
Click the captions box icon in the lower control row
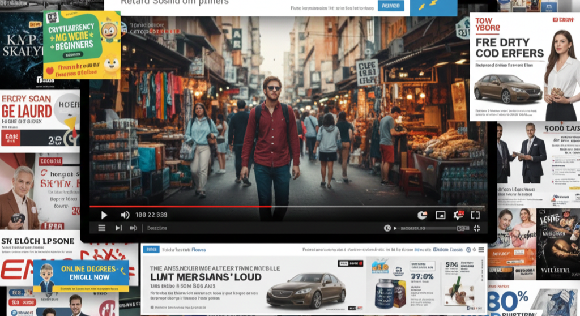[463, 228]
